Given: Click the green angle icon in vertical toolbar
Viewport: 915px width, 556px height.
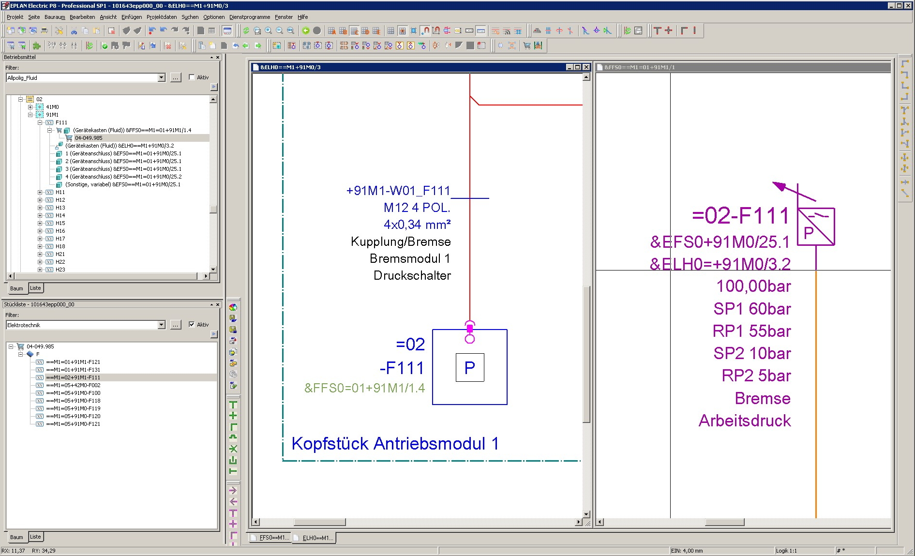Looking at the screenshot, I should [233, 427].
